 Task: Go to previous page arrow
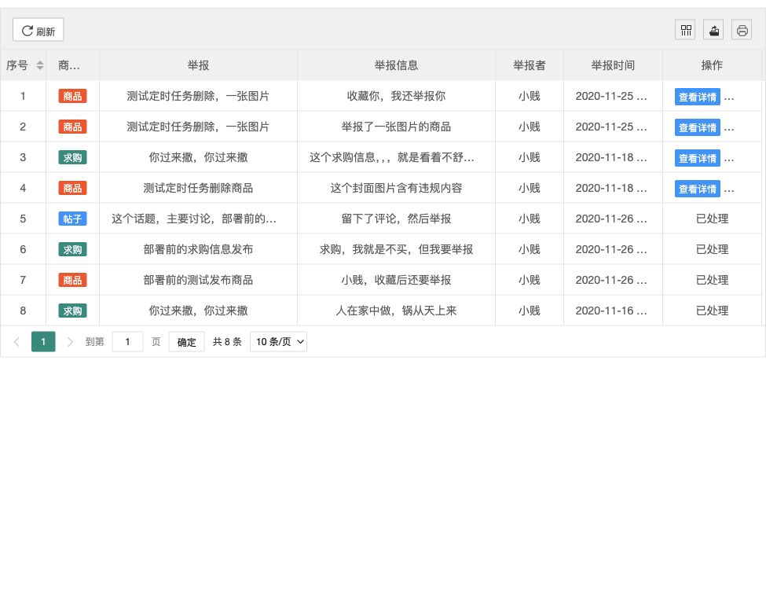pyautogui.click(x=16, y=342)
